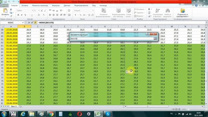Click Sign and Encrypt (Подписать и зашифровать)
Screen dimensions: 208x117
point(183,13)
